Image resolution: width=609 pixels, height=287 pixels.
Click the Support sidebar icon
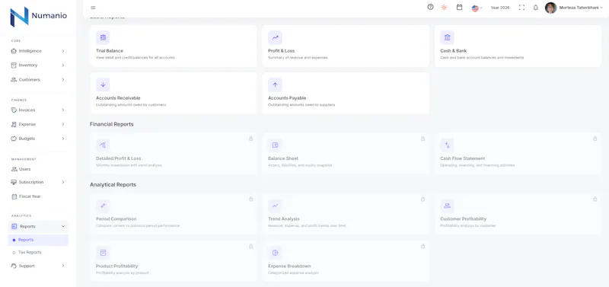(x=14, y=266)
